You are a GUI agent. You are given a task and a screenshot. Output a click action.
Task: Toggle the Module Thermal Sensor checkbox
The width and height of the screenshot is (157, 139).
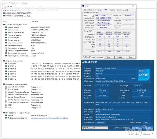[x=6, y=97]
